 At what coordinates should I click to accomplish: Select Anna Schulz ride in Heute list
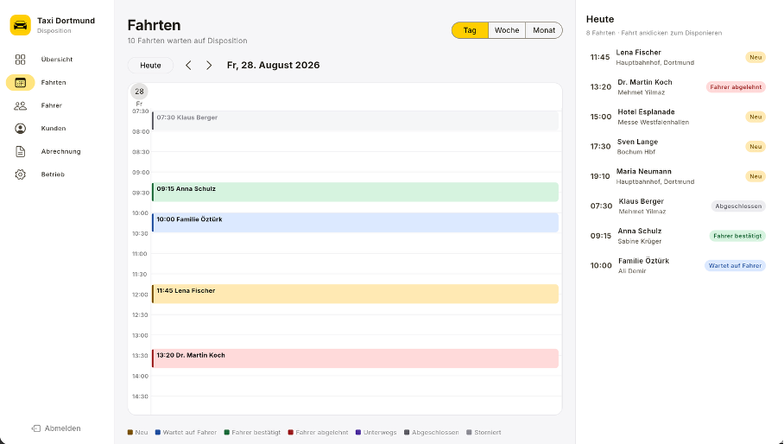click(x=678, y=236)
